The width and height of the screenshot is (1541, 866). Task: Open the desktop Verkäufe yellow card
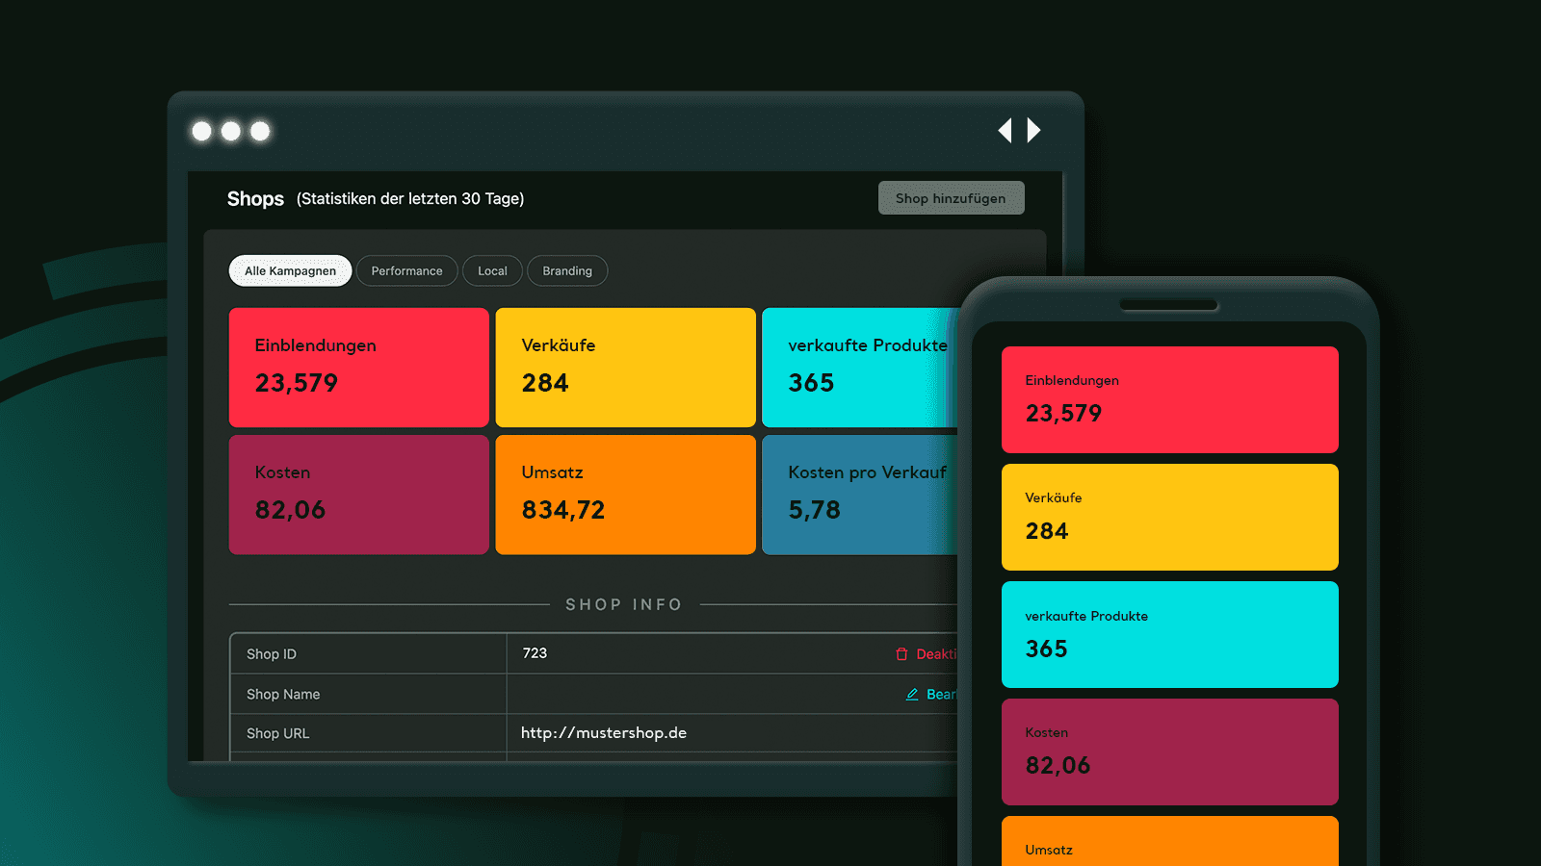pyautogui.click(x=625, y=368)
